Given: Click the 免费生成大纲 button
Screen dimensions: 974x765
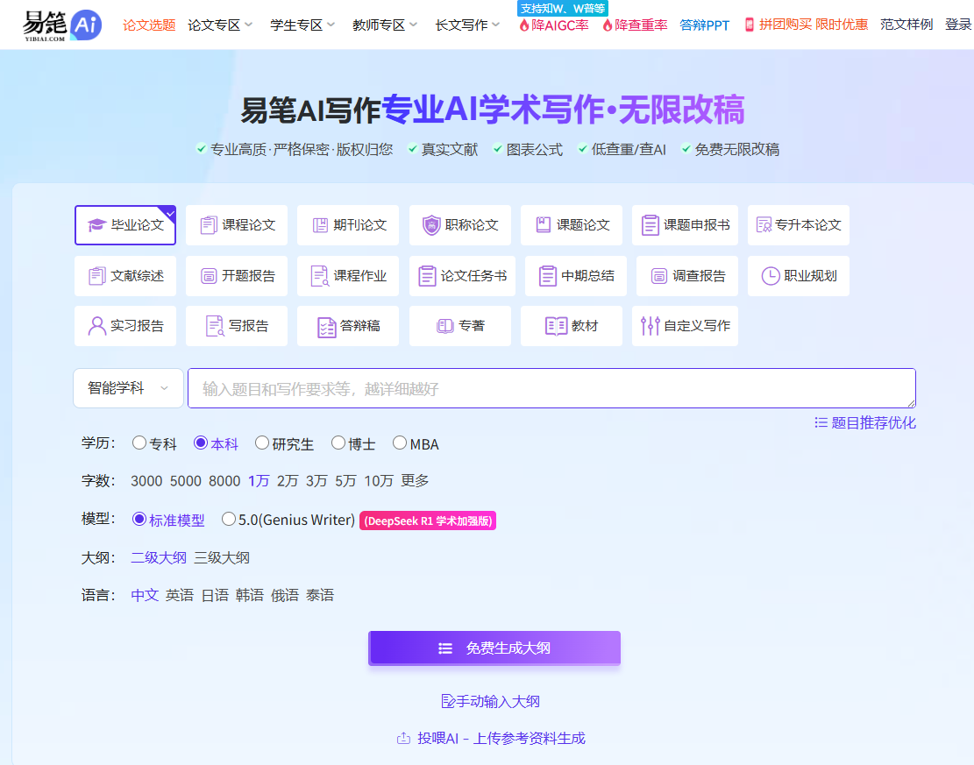Looking at the screenshot, I should (x=494, y=648).
